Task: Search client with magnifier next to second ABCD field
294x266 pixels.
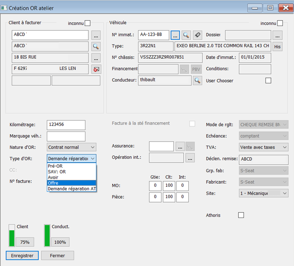Action: pos(96,46)
